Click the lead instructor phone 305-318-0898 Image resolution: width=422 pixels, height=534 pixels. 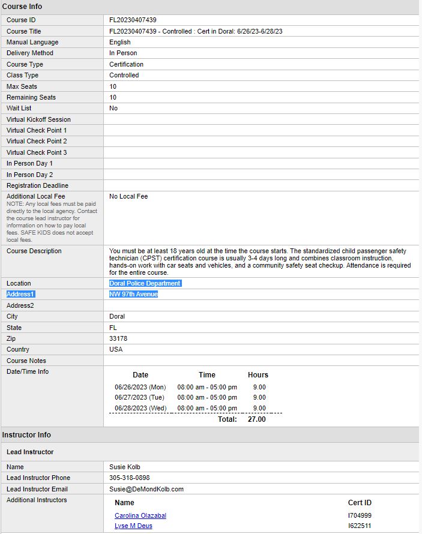click(x=130, y=478)
